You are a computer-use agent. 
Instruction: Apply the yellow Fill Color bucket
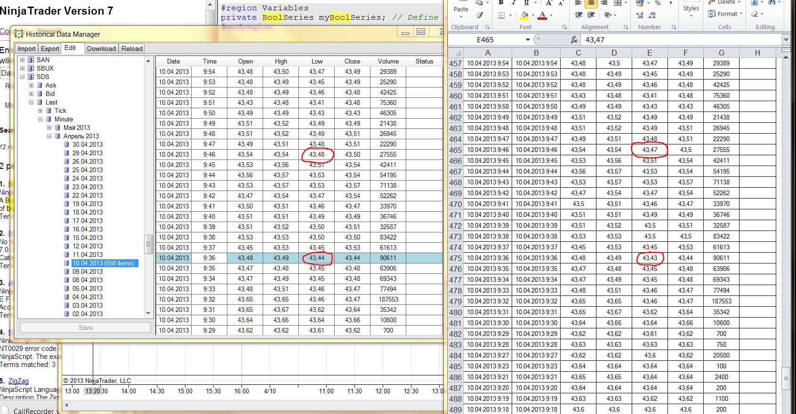pos(524,15)
